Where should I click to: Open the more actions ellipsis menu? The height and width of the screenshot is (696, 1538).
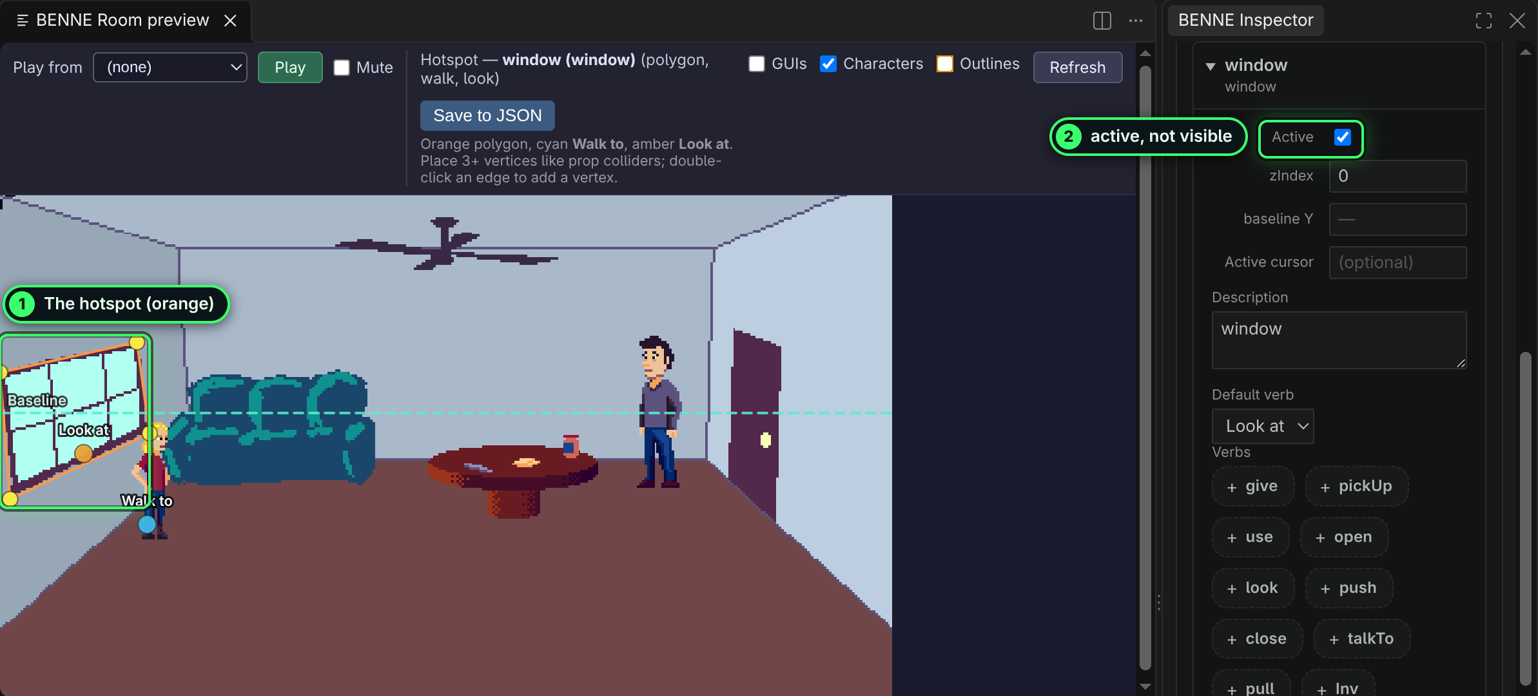coord(1136,21)
